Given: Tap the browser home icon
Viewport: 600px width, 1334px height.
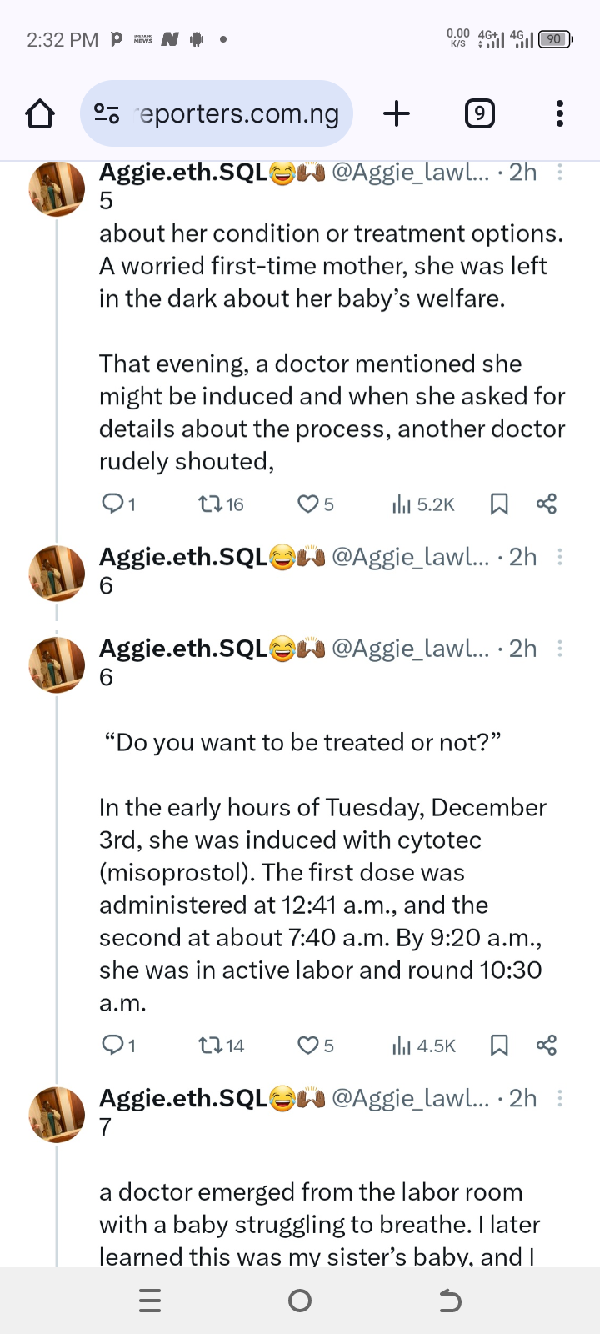Looking at the screenshot, I should click(x=40, y=113).
